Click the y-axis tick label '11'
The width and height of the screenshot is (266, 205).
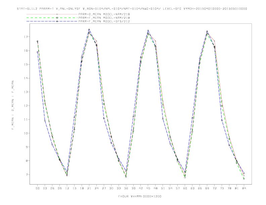point(26,119)
